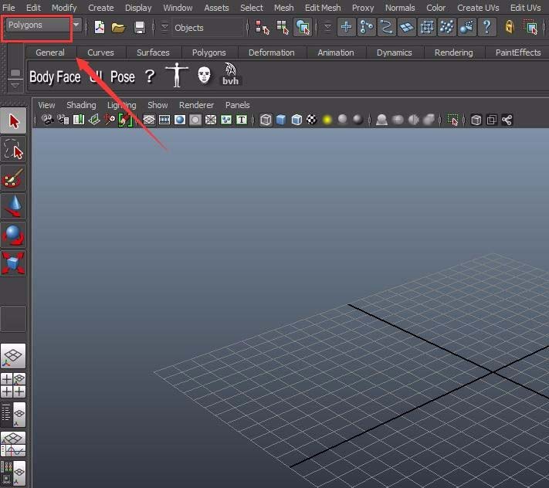Switch to the Rendering shelf tab
The width and height of the screenshot is (549, 488).
click(454, 53)
